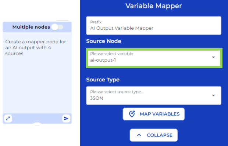Open the Source Type JSON dropdown
The height and width of the screenshot is (146, 228).
pyautogui.click(x=154, y=95)
